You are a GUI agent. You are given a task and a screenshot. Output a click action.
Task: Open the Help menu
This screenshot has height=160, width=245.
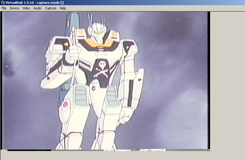(x=63, y=8)
